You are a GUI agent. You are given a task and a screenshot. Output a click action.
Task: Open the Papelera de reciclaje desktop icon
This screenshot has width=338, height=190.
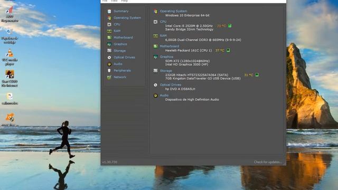(10, 36)
